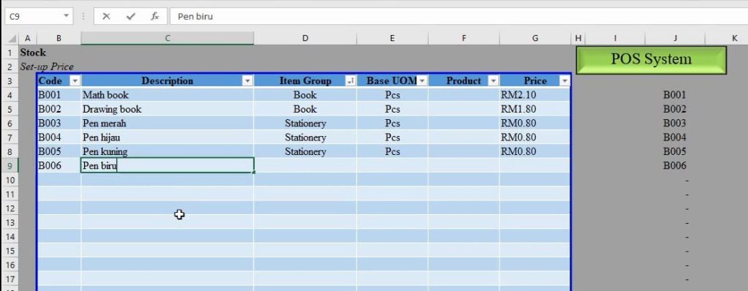
Task: Open the Description column filter dropdown
Action: (x=247, y=80)
